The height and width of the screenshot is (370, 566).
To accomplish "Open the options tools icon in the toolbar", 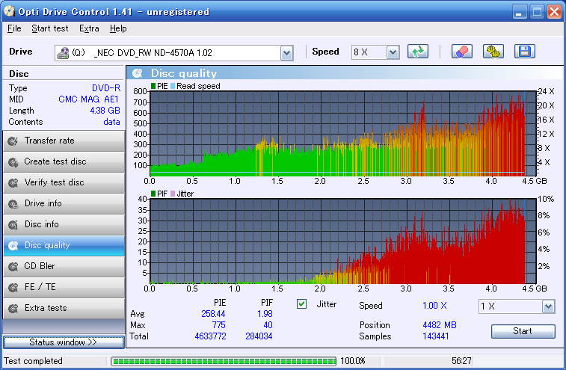I will click(x=493, y=52).
